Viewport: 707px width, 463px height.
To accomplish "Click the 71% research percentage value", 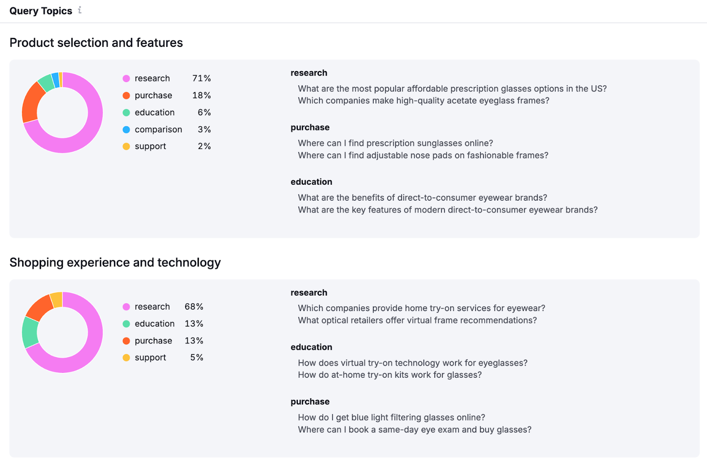I will pos(201,78).
